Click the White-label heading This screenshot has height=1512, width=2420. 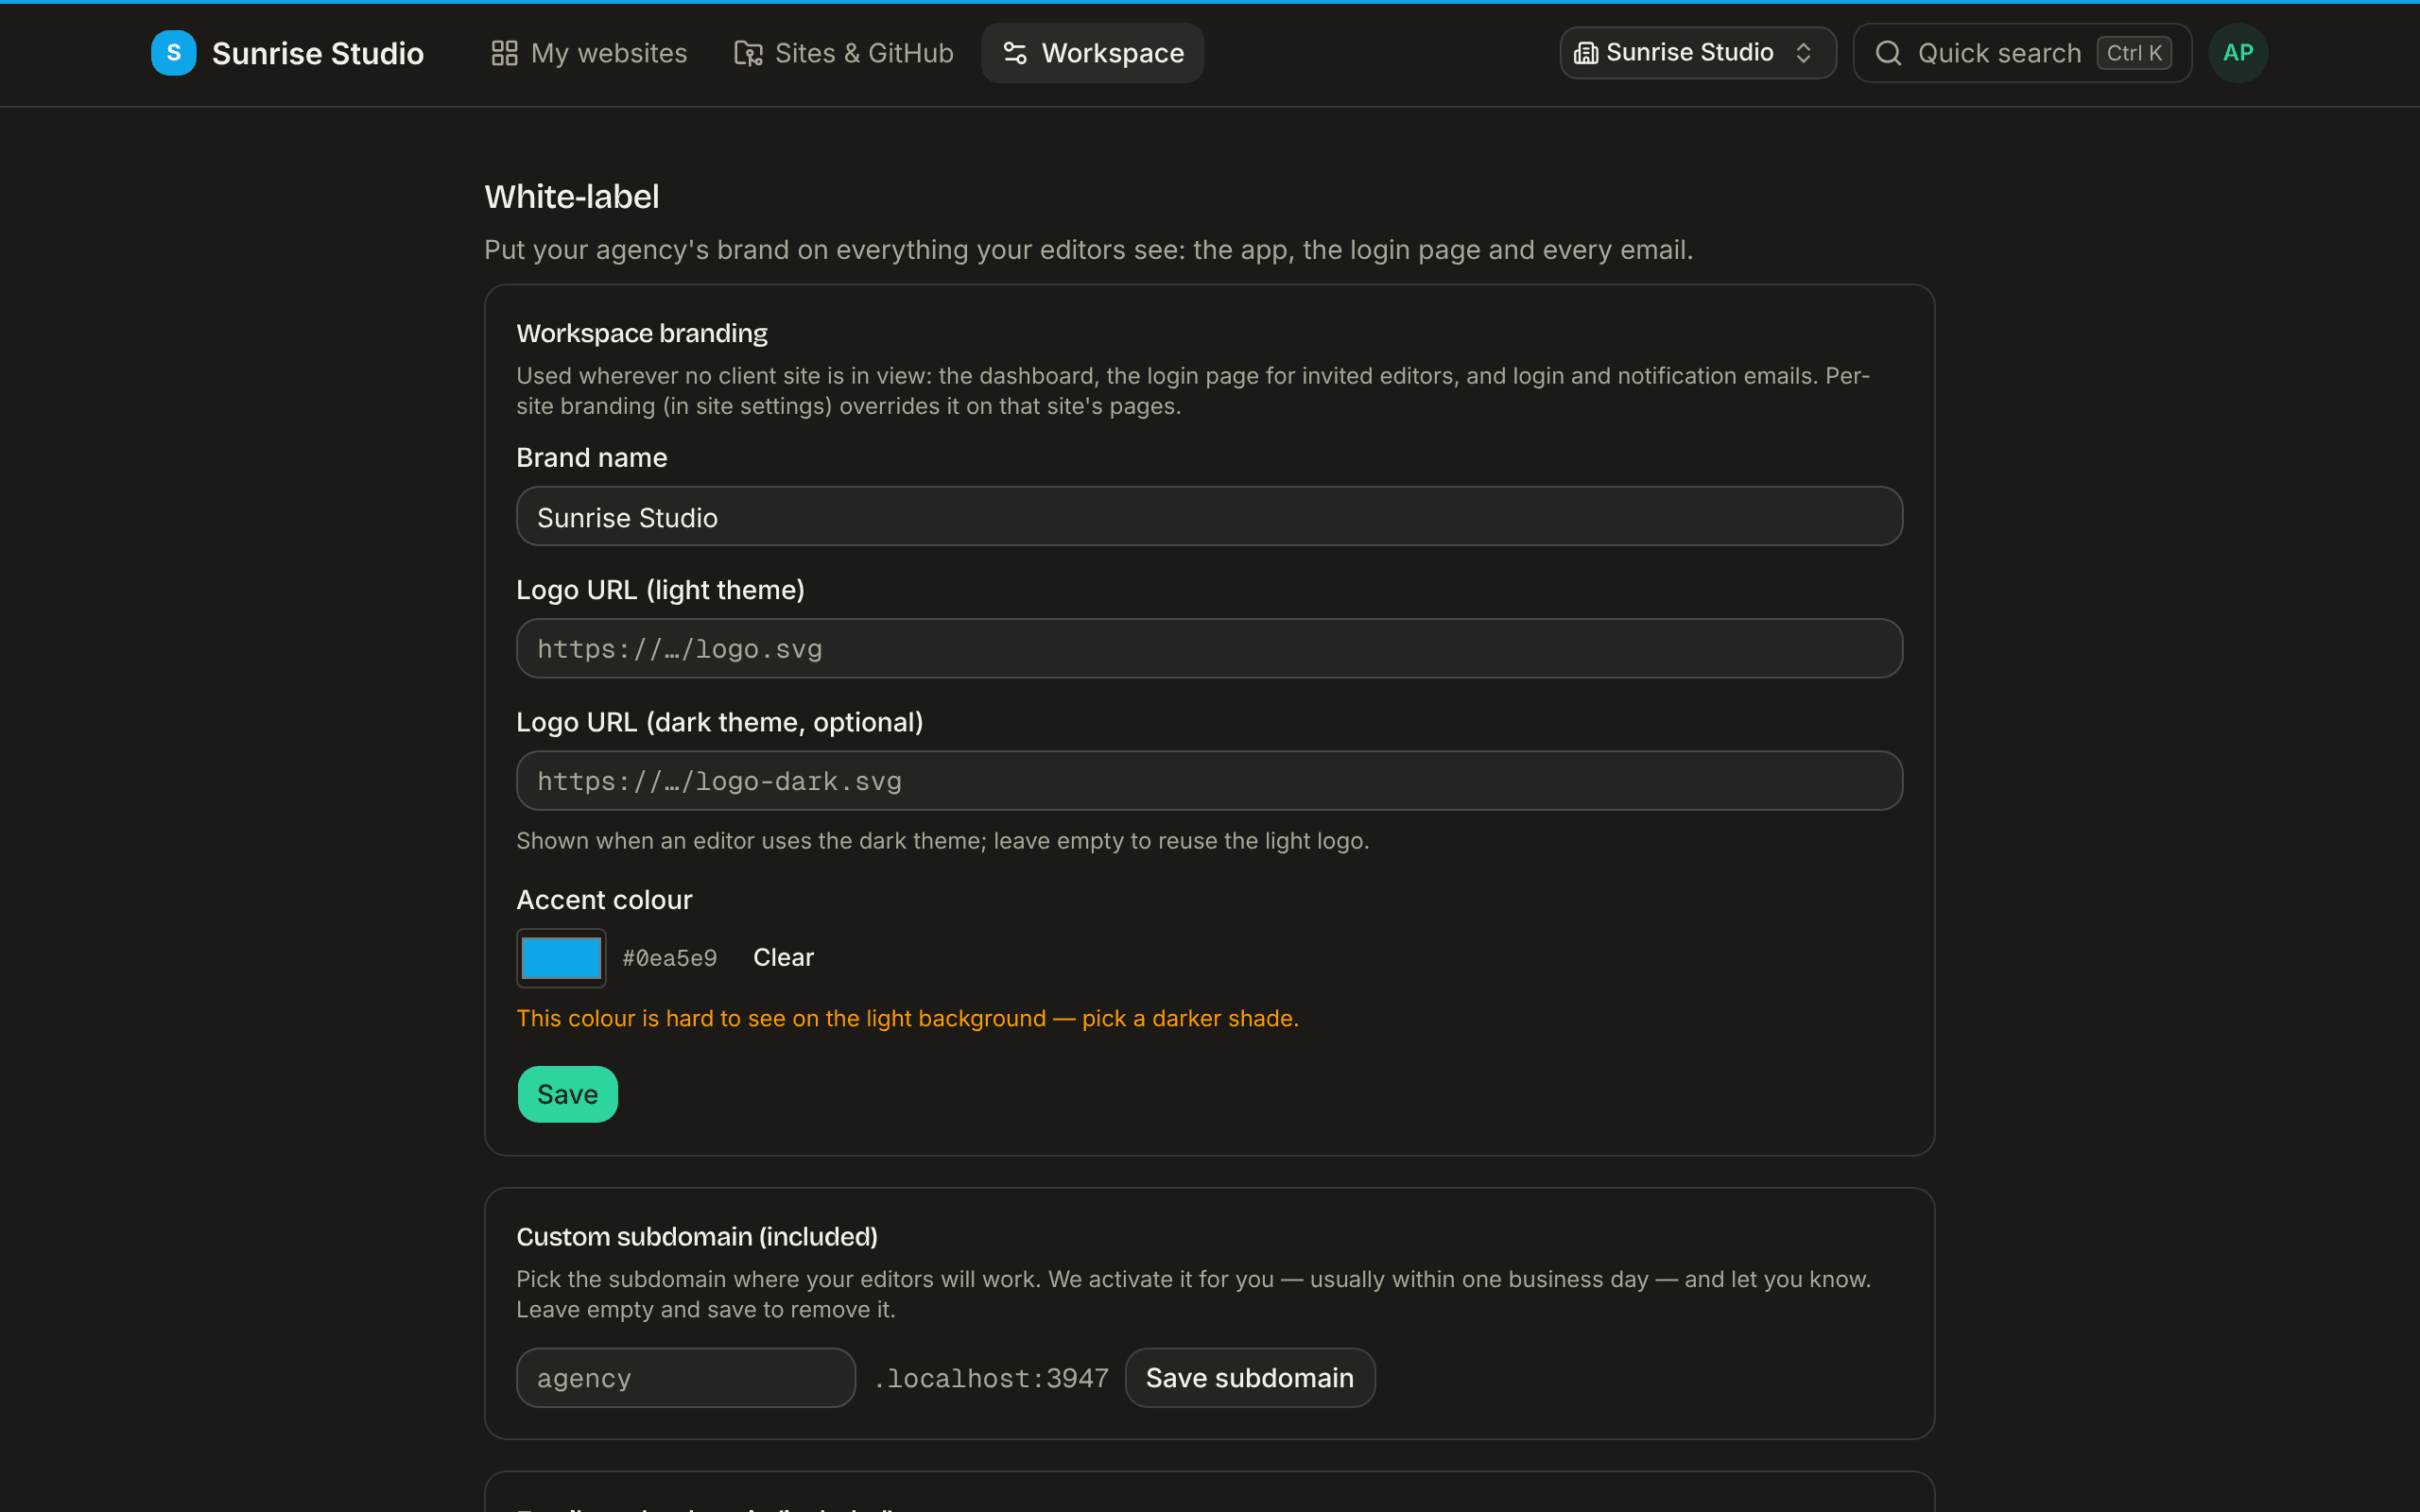pos(572,197)
